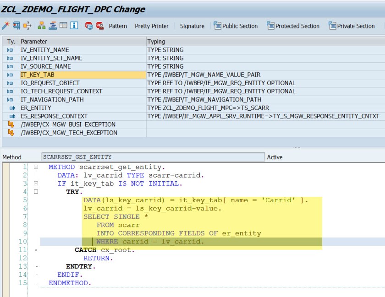Image resolution: width=385 pixels, height=297 pixels.
Task: Click the Signature button
Action: (192, 26)
